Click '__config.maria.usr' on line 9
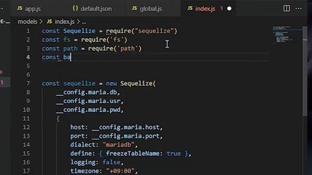Image resolution: width=312 pixels, height=175 pixels. click(88, 101)
